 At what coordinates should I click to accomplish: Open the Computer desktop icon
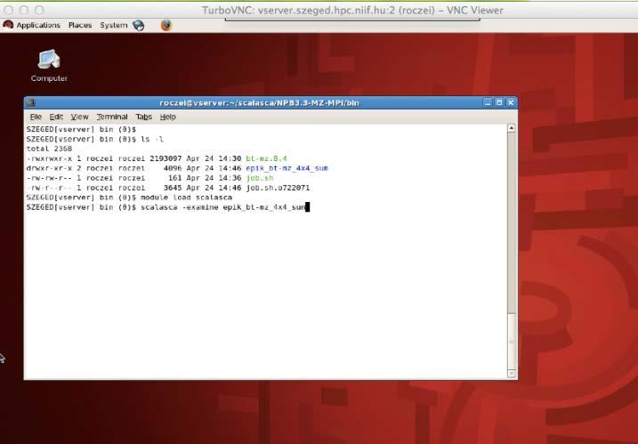(49, 66)
